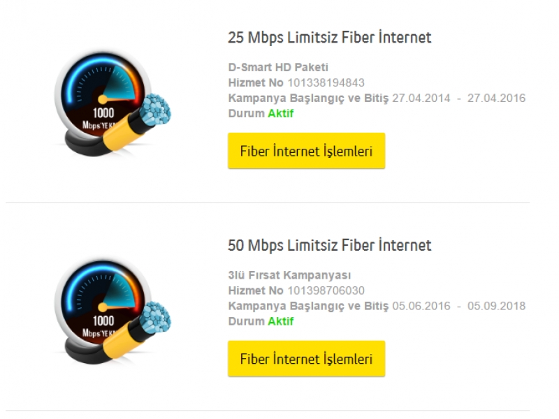Select the 25 Mbps Limitsiz Fiber İnternet title
The height and width of the screenshot is (419, 559).
click(329, 38)
